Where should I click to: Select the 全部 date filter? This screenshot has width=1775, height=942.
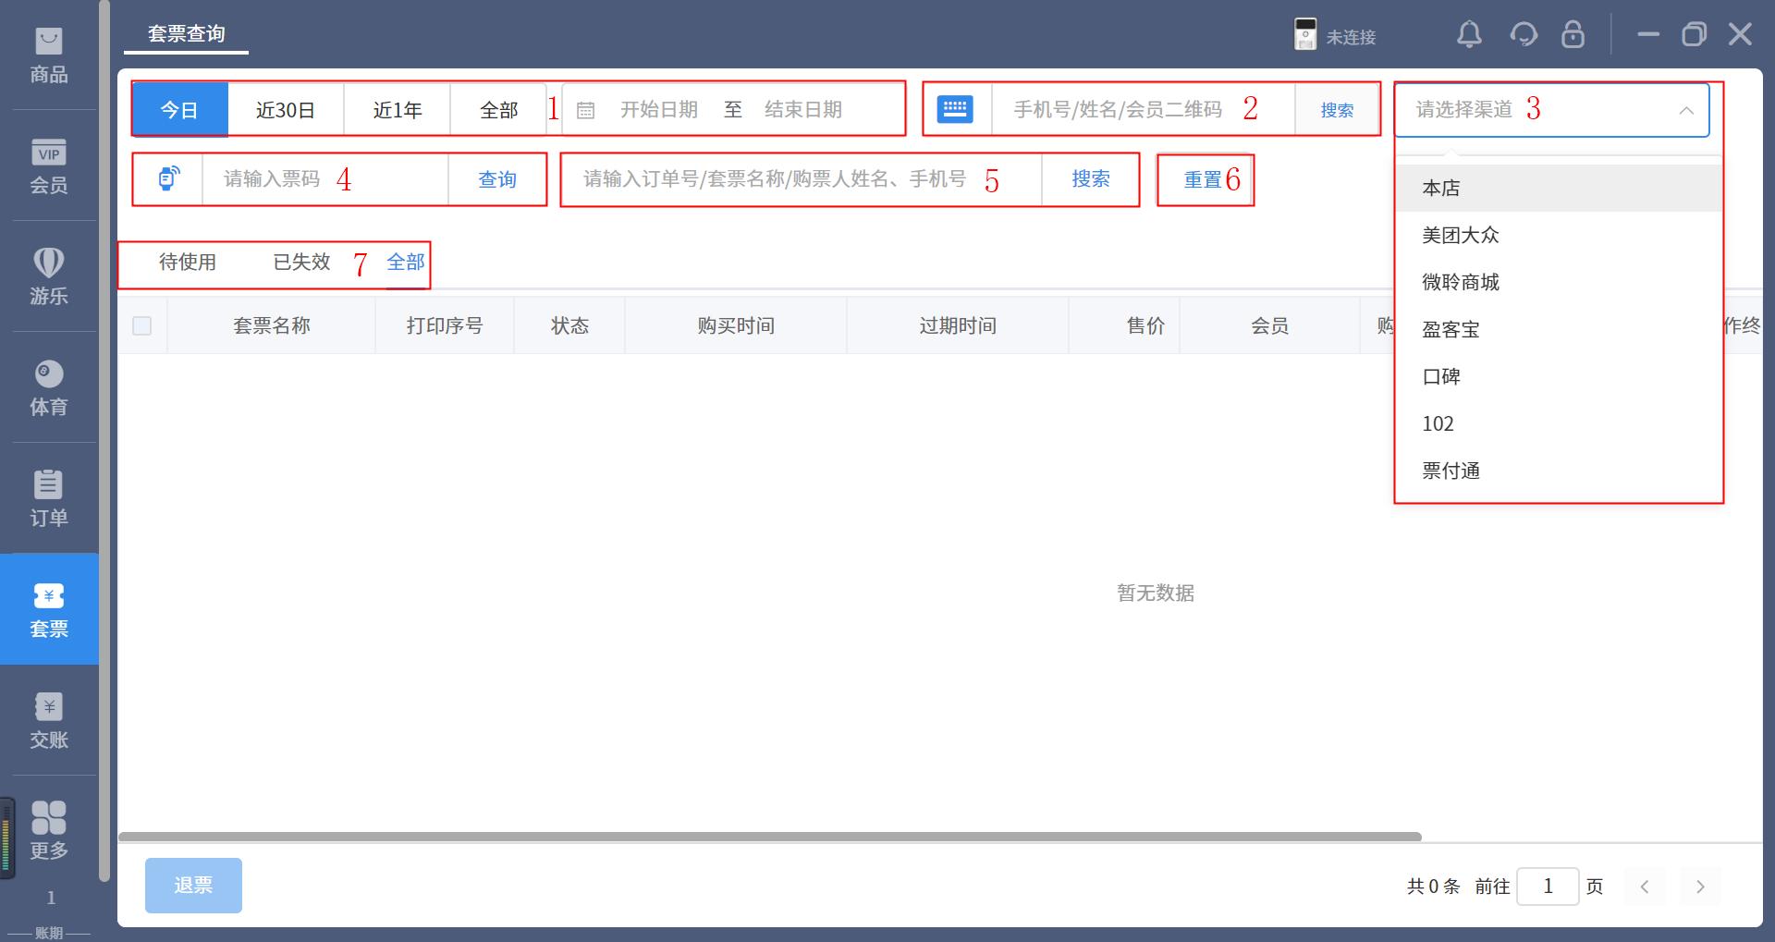click(x=499, y=110)
